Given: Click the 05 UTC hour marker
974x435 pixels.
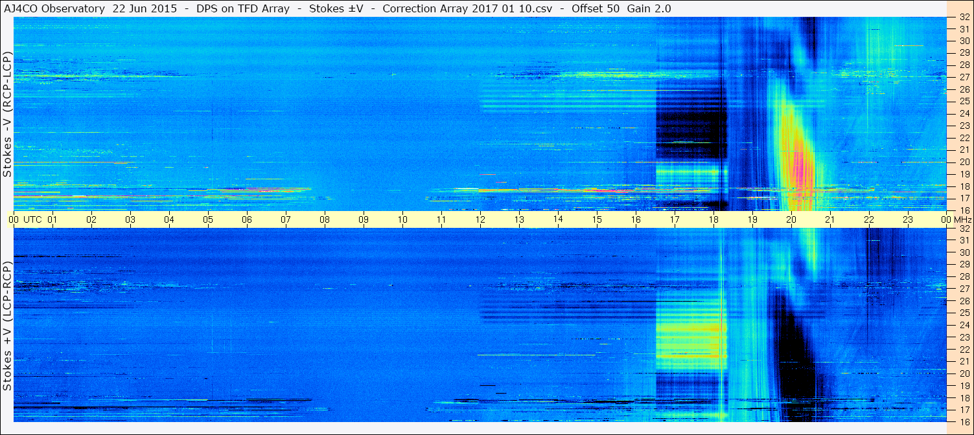Looking at the screenshot, I should tap(208, 219).
